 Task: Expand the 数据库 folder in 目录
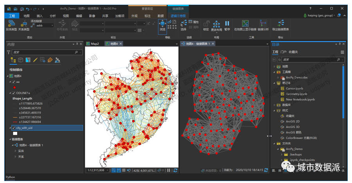click(x=274, y=105)
